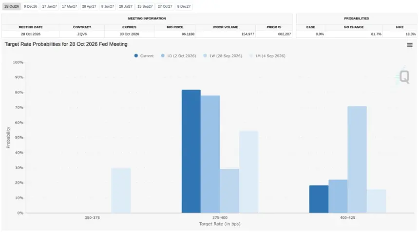Click the 18.3% hike probability
Viewport: 419px width, 232px height.
pos(410,34)
